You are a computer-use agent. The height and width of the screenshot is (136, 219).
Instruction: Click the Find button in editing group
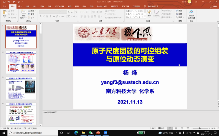[x=179, y=11]
